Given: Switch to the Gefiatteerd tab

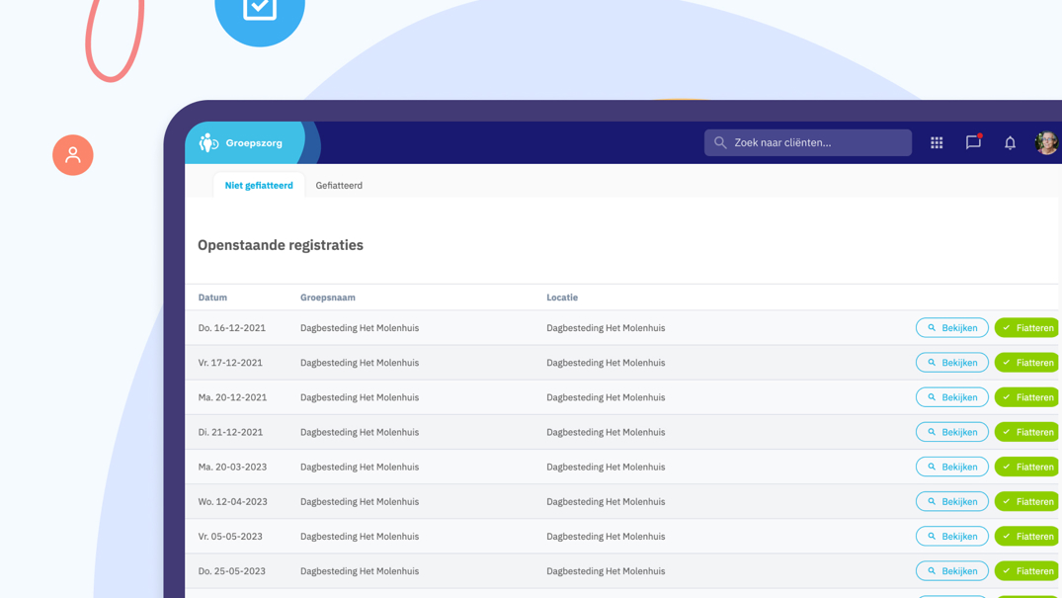Looking at the screenshot, I should click(x=339, y=185).
